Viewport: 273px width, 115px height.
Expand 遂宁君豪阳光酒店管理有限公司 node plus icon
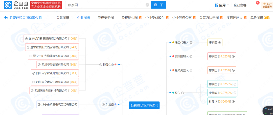tap(28, 47)
